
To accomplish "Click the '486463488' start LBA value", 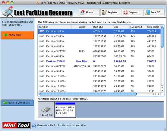I will 100,51.
